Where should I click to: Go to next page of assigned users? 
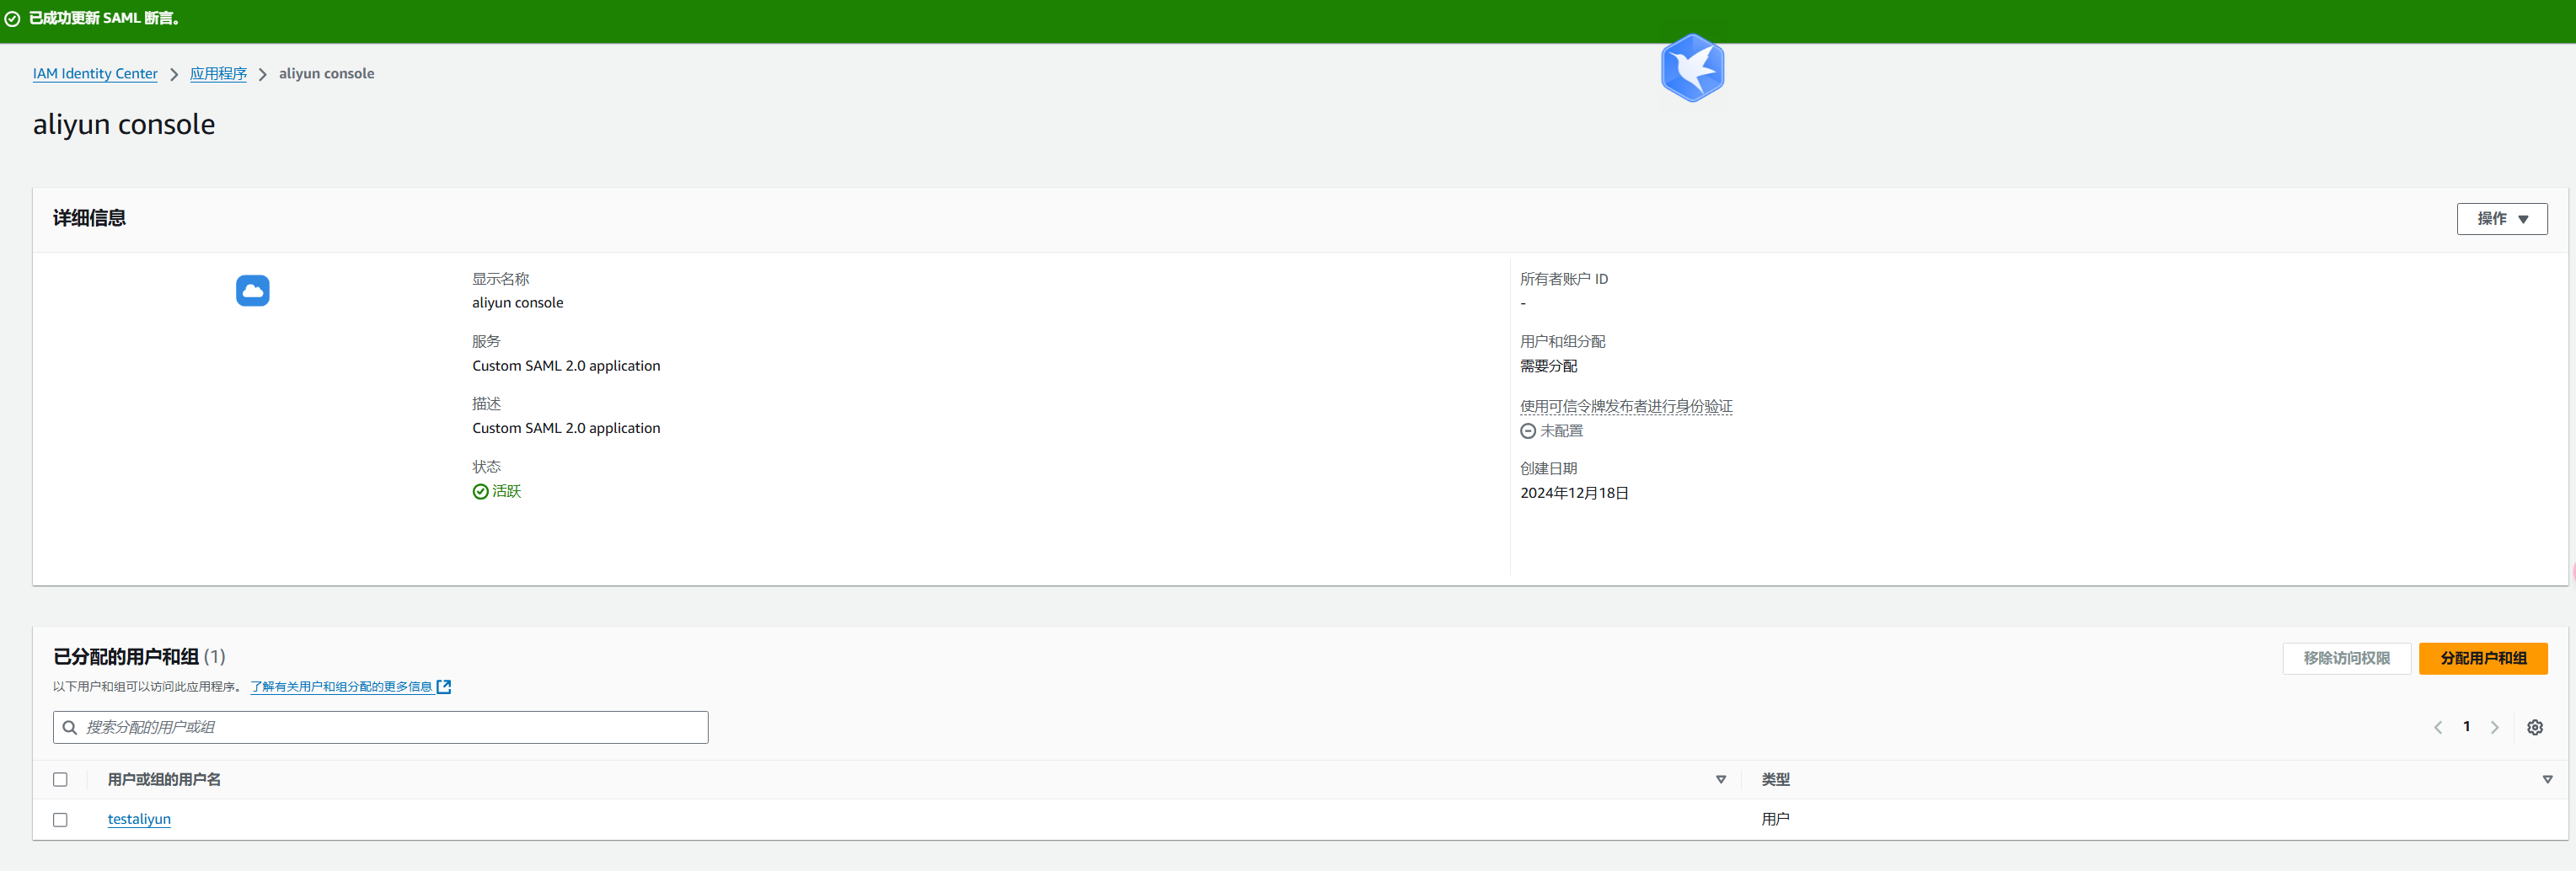click(2494, 727)
